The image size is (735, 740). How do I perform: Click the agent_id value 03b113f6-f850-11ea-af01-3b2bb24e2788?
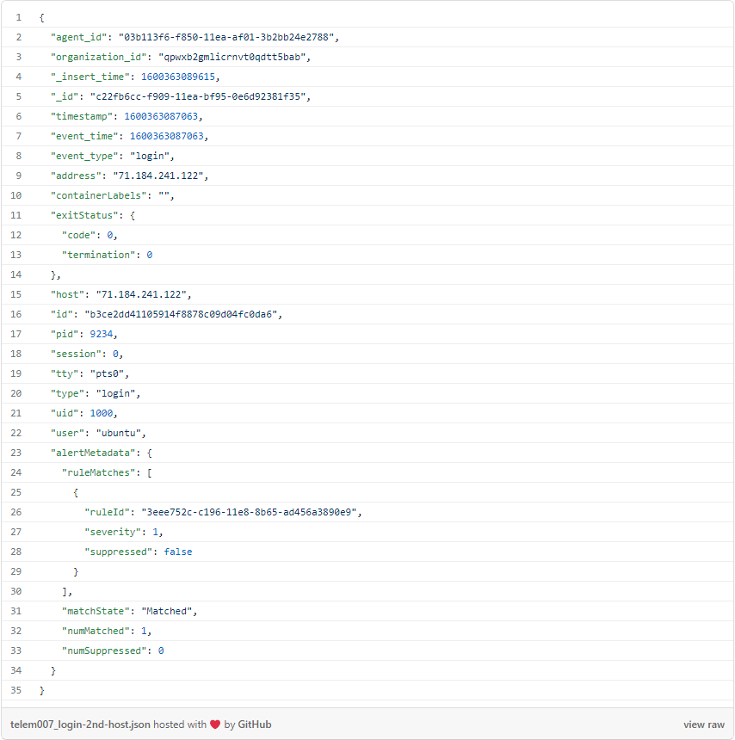226,37
